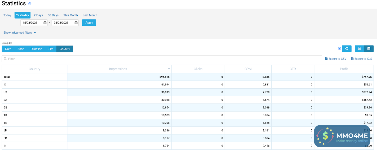Screen dimensions: 377x150
Task: Click the help icon near refresh button
Action: [339, 49]
